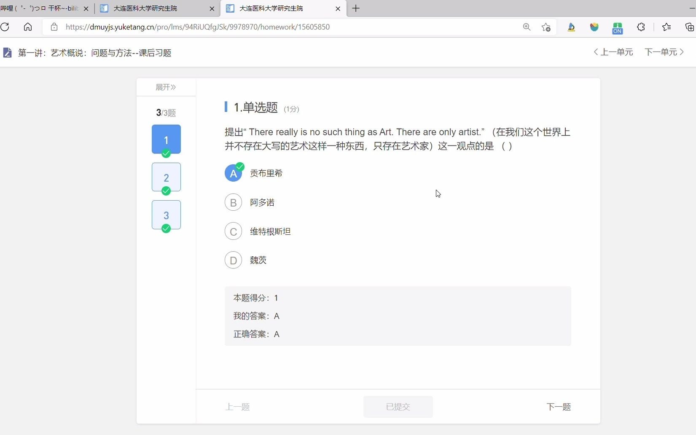Close the active 大连医科大学研究生院 tab

pyautogui.click(x=338, y=8)
